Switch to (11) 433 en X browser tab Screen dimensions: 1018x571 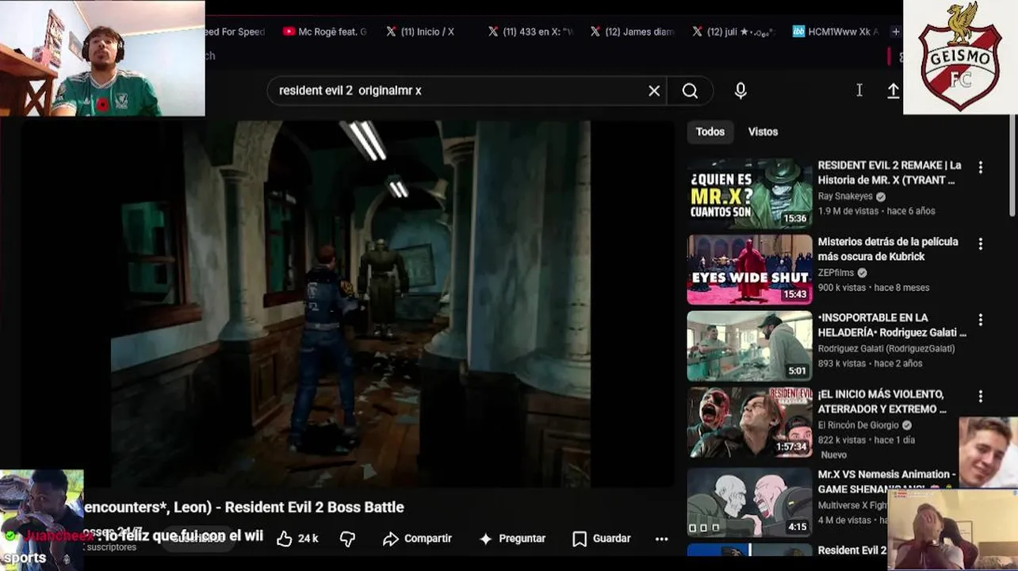530,32
